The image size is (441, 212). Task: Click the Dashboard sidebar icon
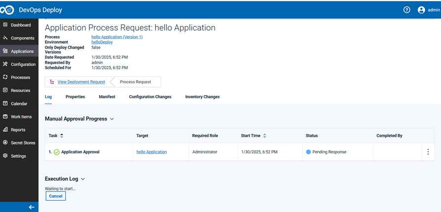coord(5,25)
